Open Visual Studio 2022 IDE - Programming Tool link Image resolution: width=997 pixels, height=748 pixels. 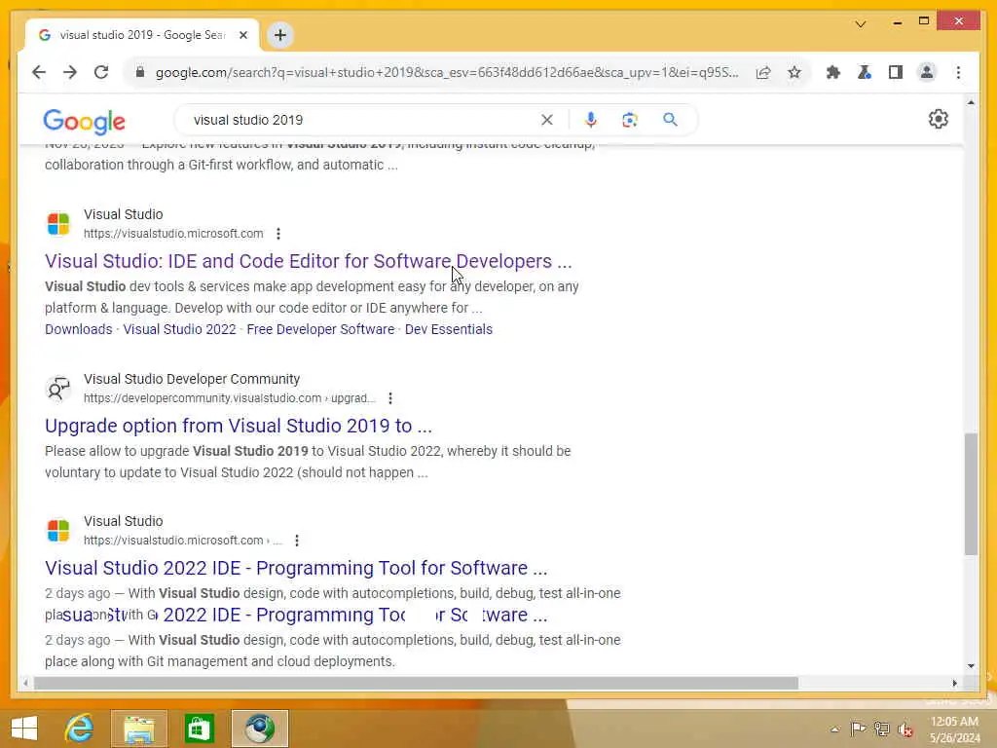[x=296, y=568]
